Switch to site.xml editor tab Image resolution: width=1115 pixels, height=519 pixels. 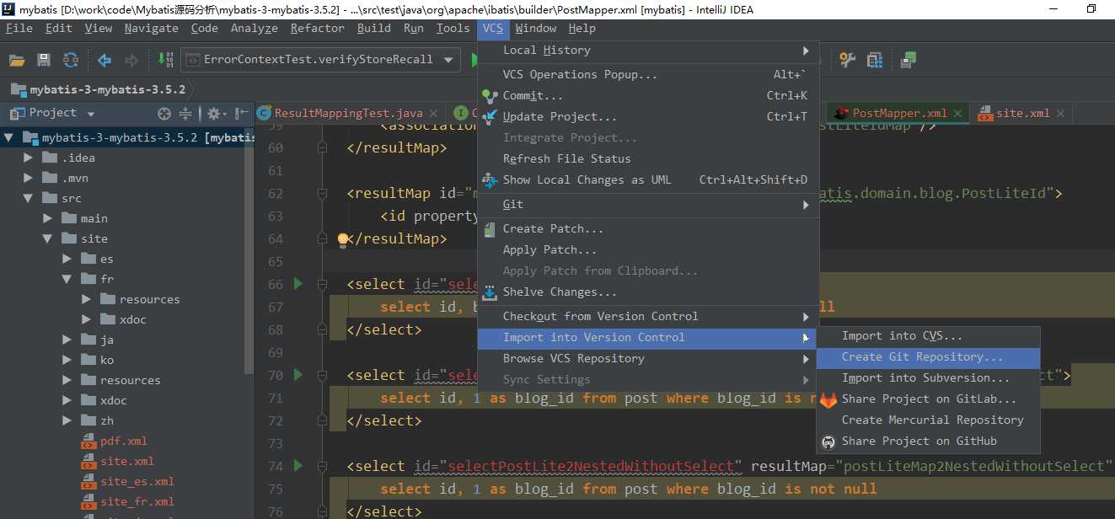click(x=1022, y=113)
